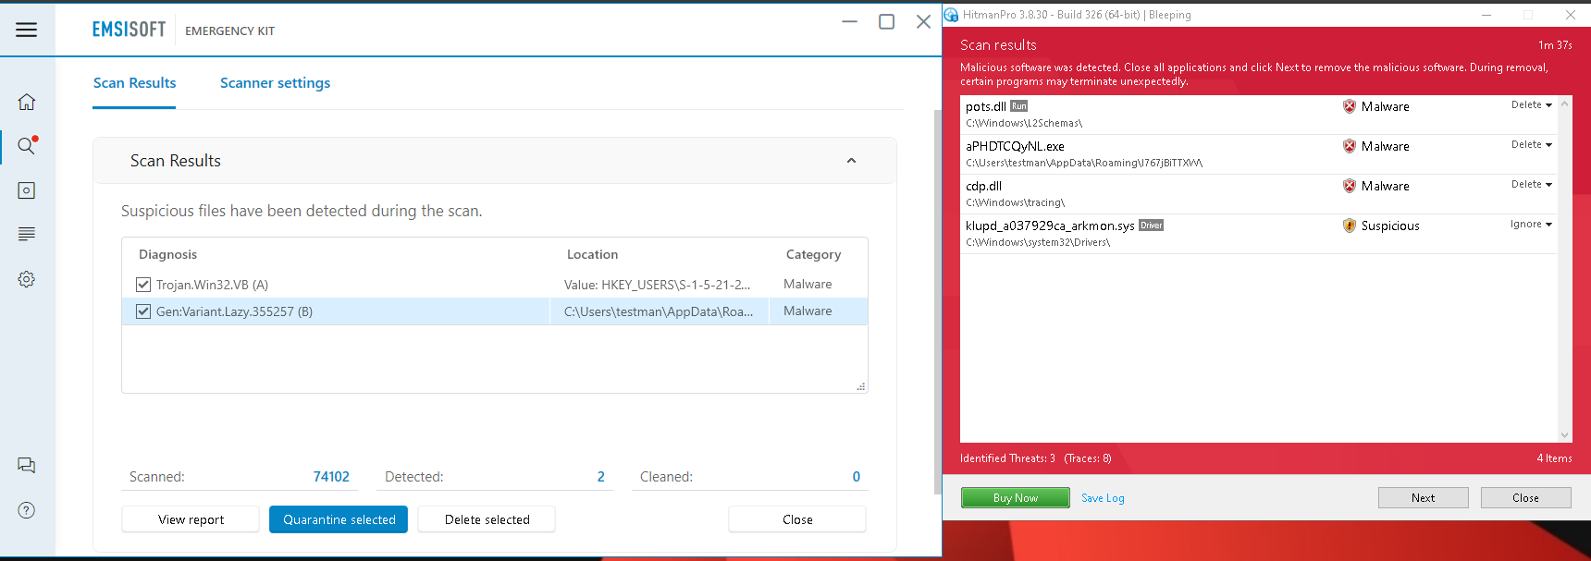Screen dimensions: 1591x561
Task: Click the Scanned count 74102
Action: [331, 477]
